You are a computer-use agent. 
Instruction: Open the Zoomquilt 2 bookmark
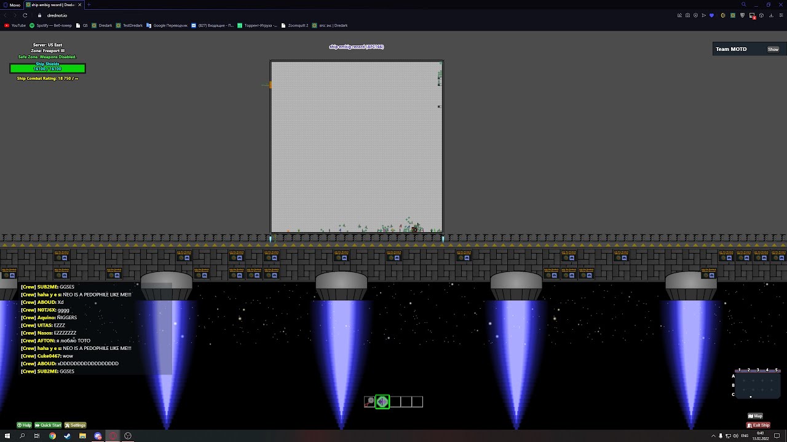pyautogui.click(x=295, y=25)
